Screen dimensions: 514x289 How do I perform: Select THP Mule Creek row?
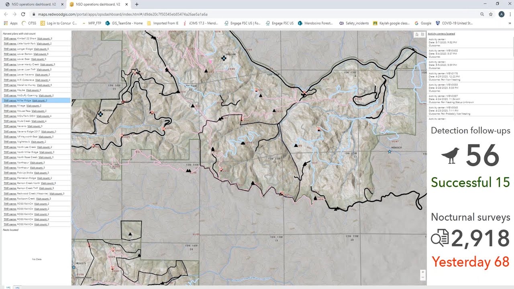(36, 121)
